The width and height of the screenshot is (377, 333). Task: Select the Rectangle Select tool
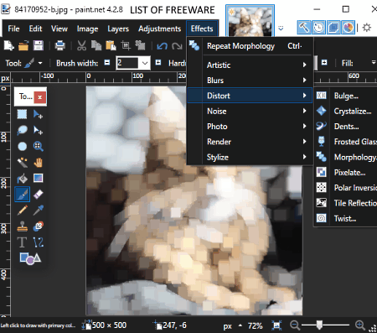22,114
